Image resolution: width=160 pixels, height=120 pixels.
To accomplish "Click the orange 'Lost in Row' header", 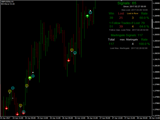I will [x=132, y=13].
